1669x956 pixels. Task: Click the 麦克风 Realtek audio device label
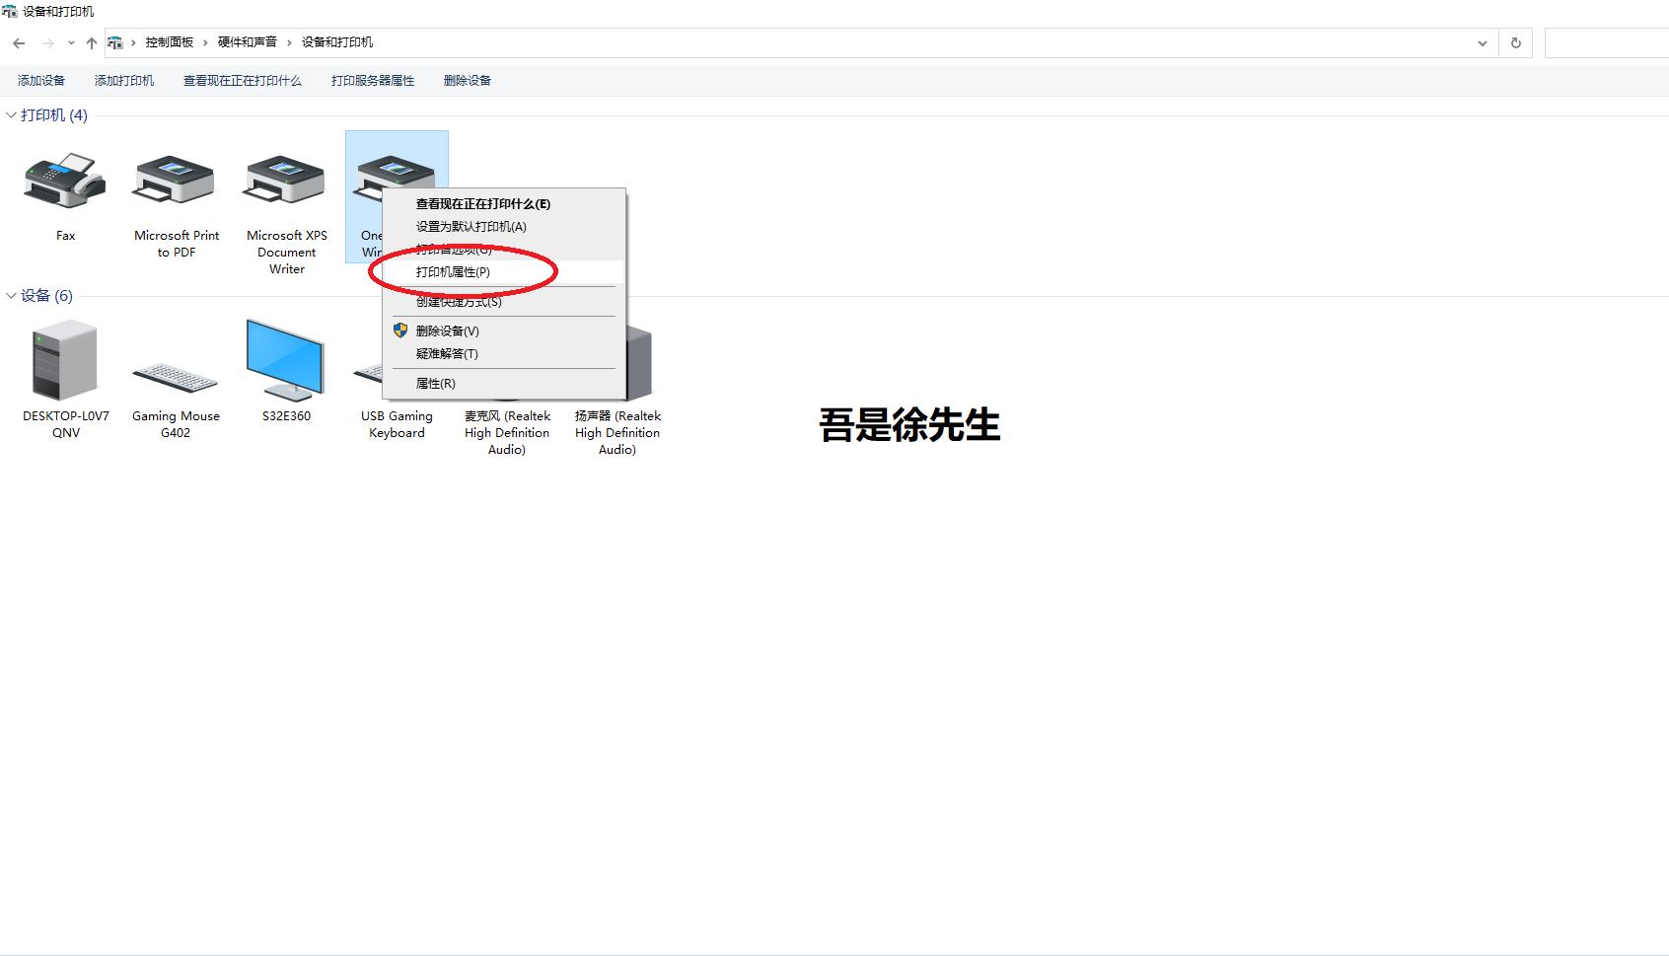point(507,432)
